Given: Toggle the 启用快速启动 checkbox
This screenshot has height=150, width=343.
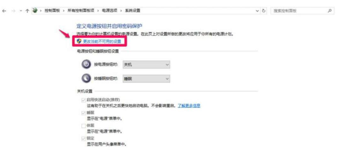Looking at the screenshot, I should coord(83,100).
